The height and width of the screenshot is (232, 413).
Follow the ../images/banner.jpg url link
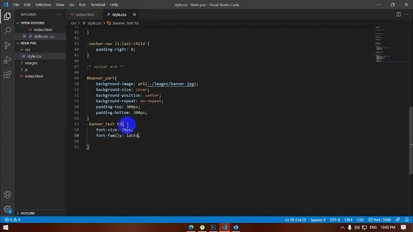click(170, 84)
